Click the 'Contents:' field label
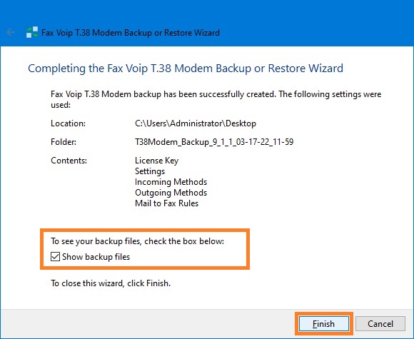The width and height of the screenshot is (414, 339). [69, 161]
